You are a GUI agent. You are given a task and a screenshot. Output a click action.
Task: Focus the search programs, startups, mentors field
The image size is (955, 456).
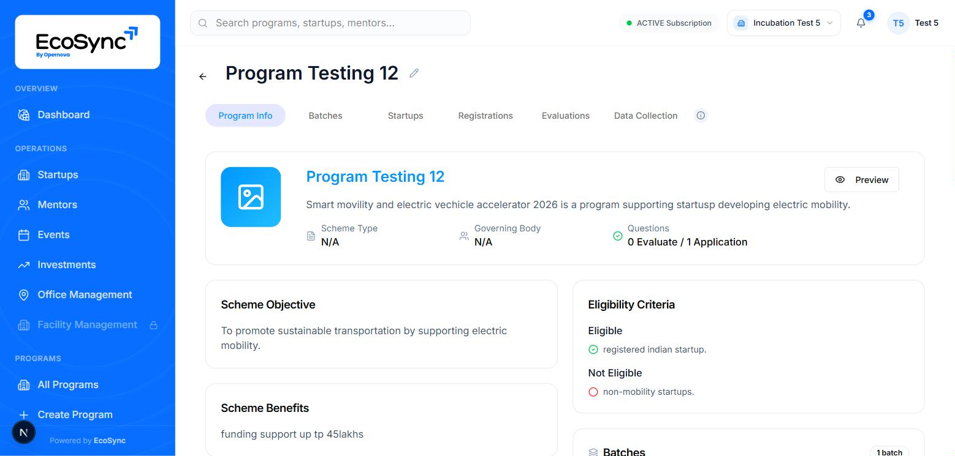pos(330,23)
